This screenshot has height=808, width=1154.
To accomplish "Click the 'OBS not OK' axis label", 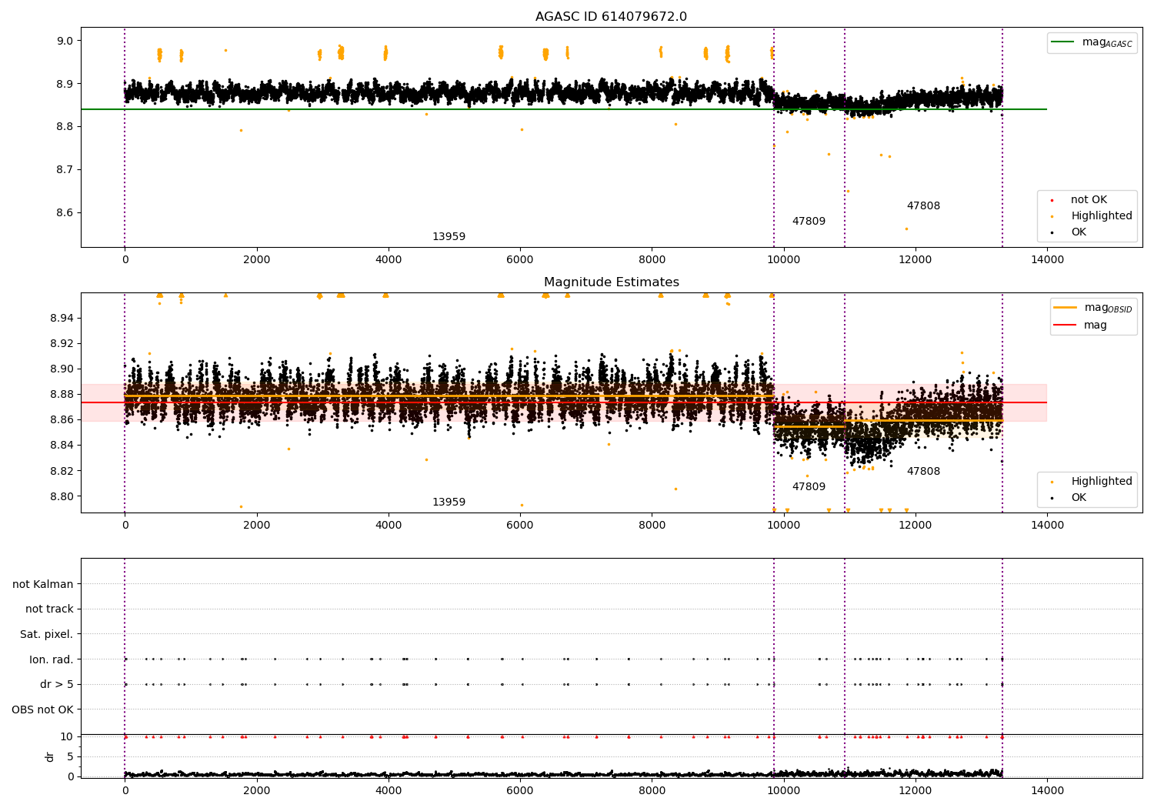I will click(x=43, y=710).
